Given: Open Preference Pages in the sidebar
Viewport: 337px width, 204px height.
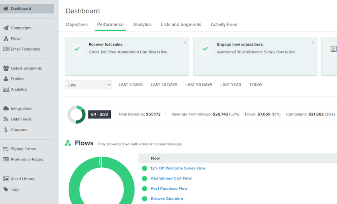Looking at the screenshot, I should [27, 160].
